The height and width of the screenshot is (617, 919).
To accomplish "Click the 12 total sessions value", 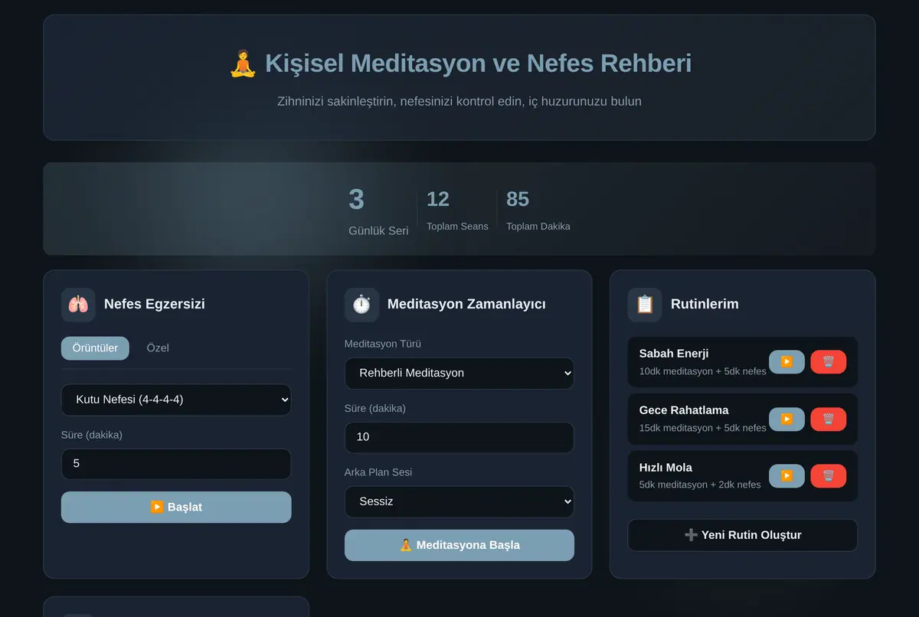I will click(x=438, y=199).
